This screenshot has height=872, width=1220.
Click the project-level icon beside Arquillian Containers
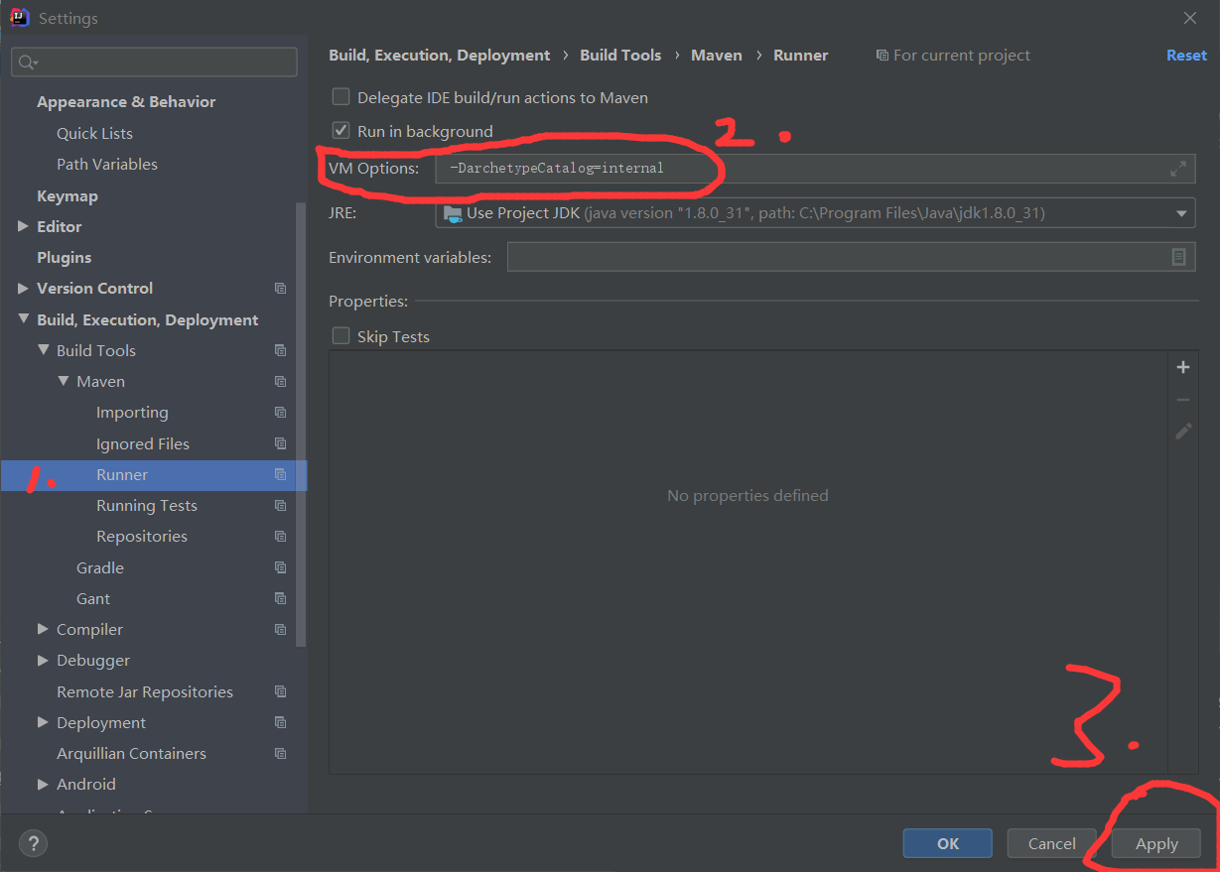[280, 753]
